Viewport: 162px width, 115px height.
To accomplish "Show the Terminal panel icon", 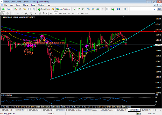I will (29, 9).
